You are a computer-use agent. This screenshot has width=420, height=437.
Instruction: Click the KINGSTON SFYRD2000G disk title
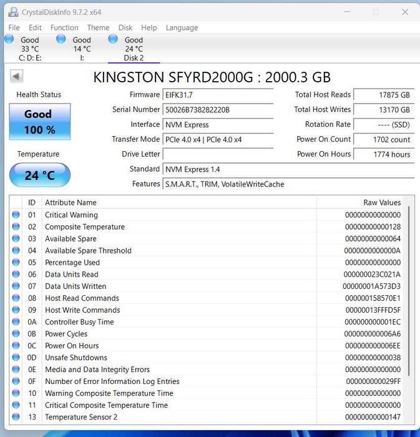pos(212,77)
